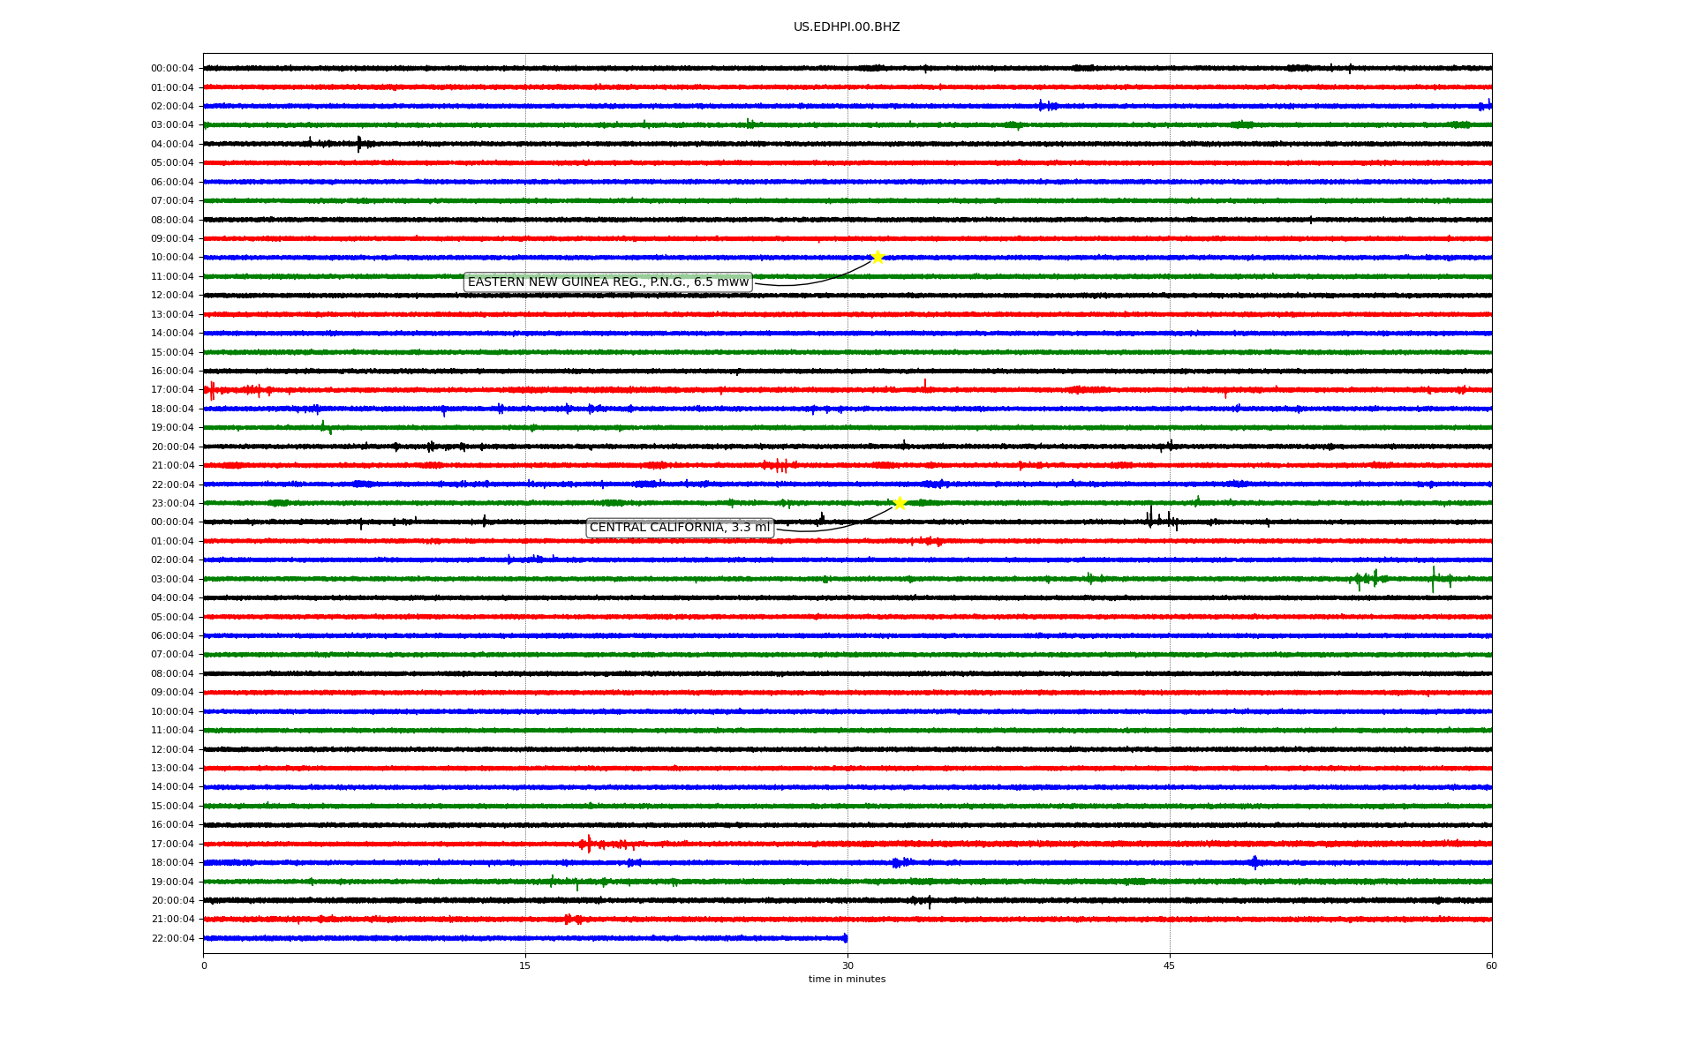Click the red burst near minute 18 on second 17:00:04 trace
The height and width of the screenshot is (1059, 1695).
coord(589,844)
